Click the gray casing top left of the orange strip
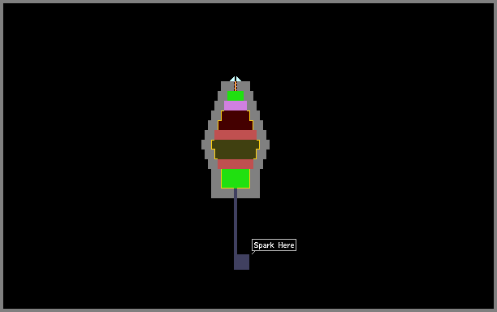497x312 pixels. point(227,86)
